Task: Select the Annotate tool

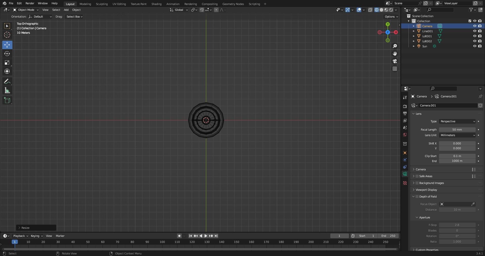Action: coord(7,82)
